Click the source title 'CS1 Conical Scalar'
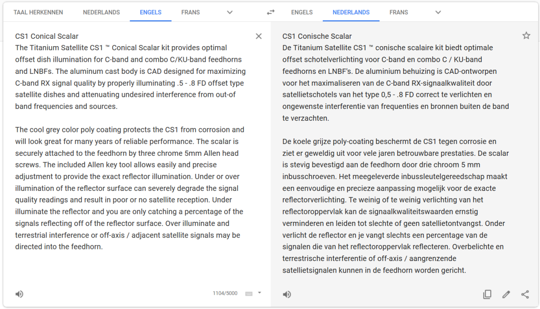 pyautogui.click(x=47, y=36)
